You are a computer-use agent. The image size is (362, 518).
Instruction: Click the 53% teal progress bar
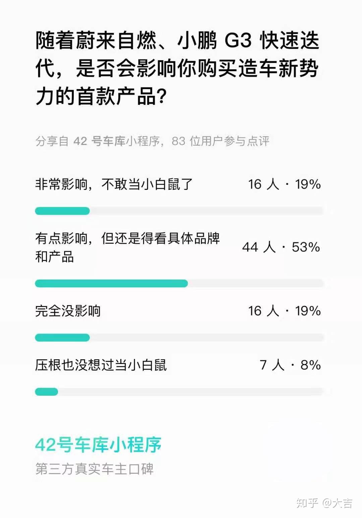tap(111, 283)
